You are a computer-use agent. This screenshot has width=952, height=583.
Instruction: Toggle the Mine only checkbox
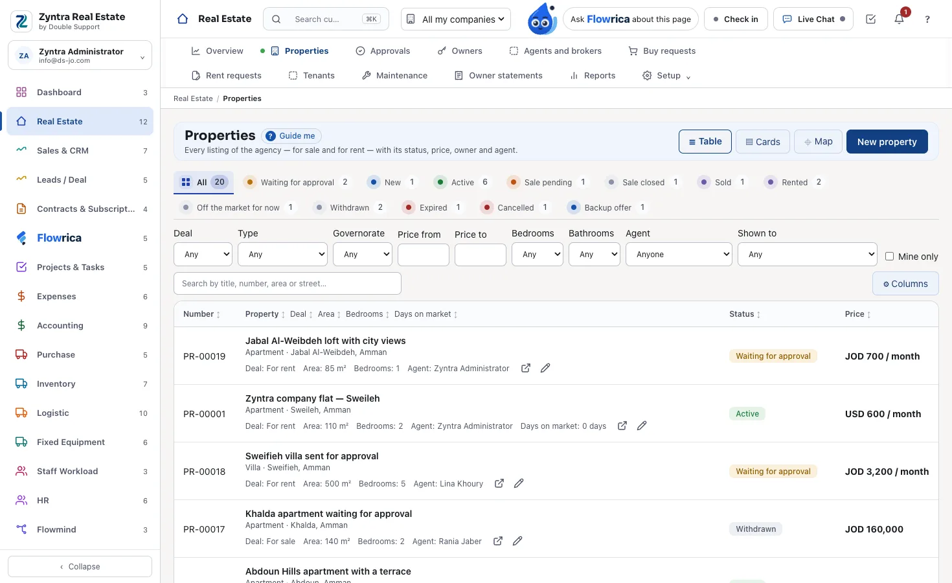[x=889, y=256]
